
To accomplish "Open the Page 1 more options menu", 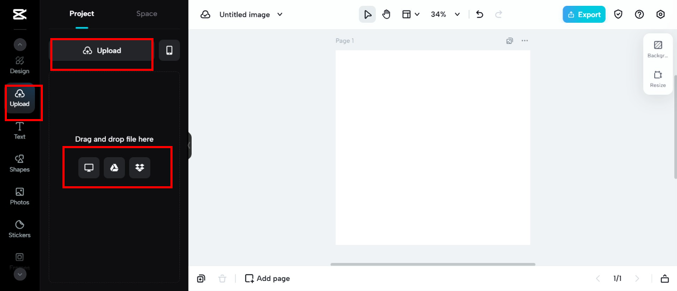I will tap(525, 41).
